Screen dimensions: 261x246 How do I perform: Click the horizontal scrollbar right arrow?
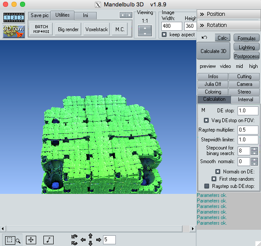pos(193,228)
